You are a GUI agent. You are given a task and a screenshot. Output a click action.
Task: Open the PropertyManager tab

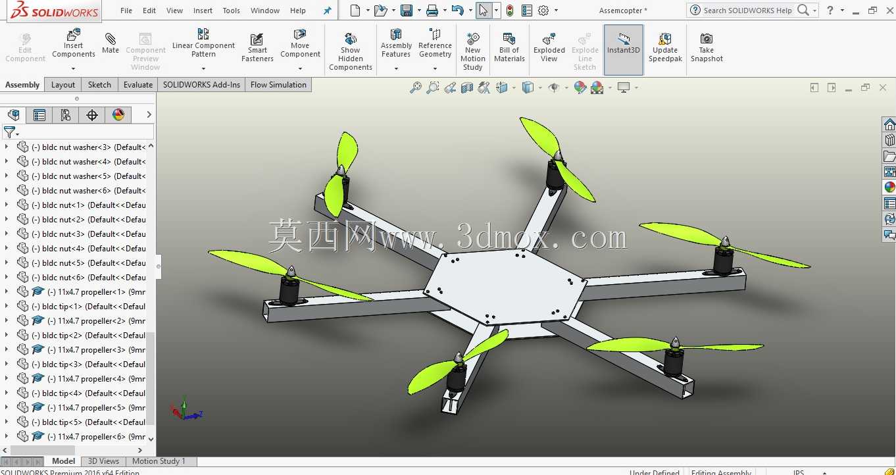(x=39, y=115)
